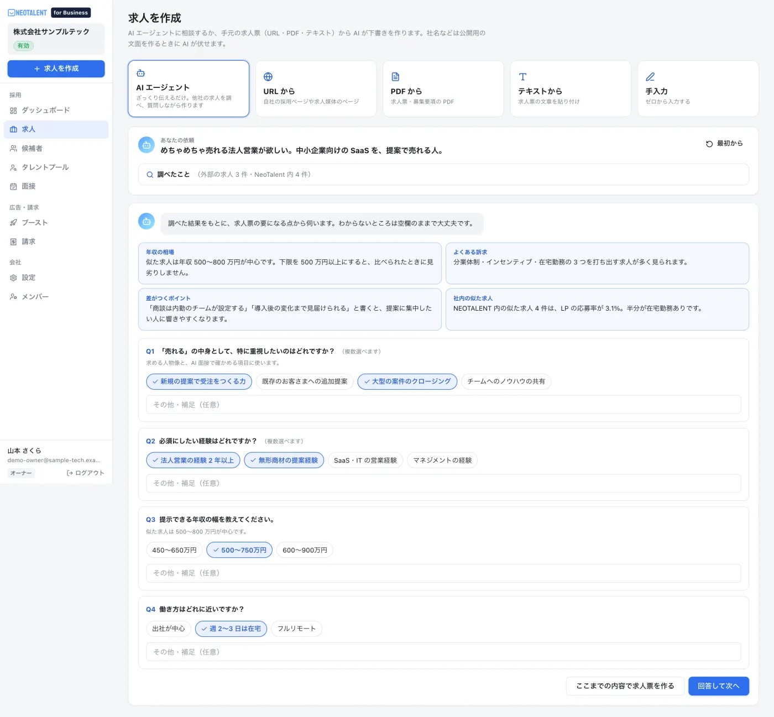
Task: Click the rocket icon next to ブースト
Action: [x=13, y=223]
